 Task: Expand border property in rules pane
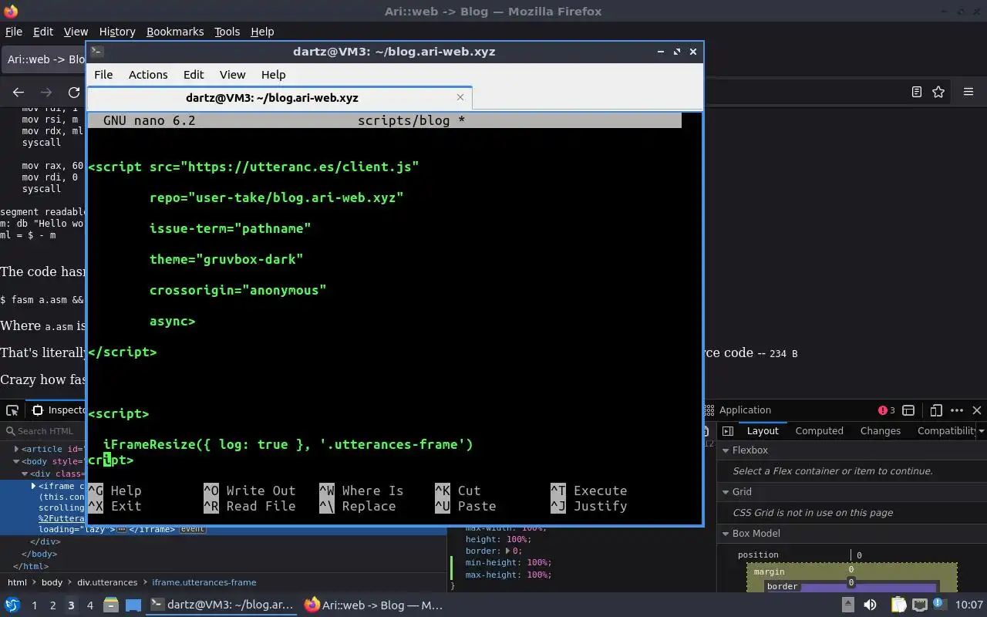pos(509,551)
